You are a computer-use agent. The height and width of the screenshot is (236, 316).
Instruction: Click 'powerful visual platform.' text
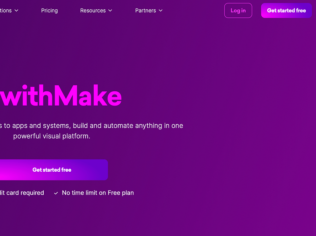tap(51, 136)
